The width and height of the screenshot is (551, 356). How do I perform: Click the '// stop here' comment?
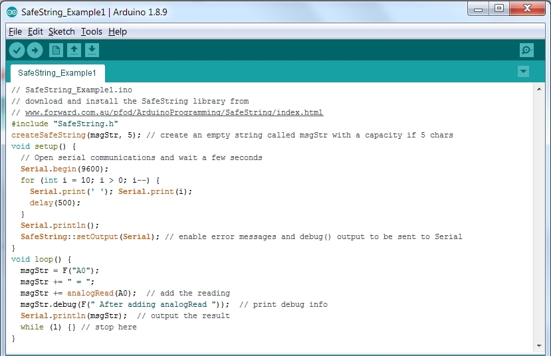coord(109,327)
